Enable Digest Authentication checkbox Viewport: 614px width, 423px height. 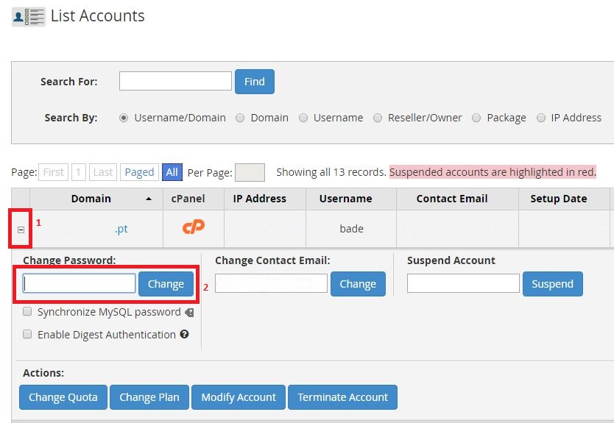(x=27, y=334)
